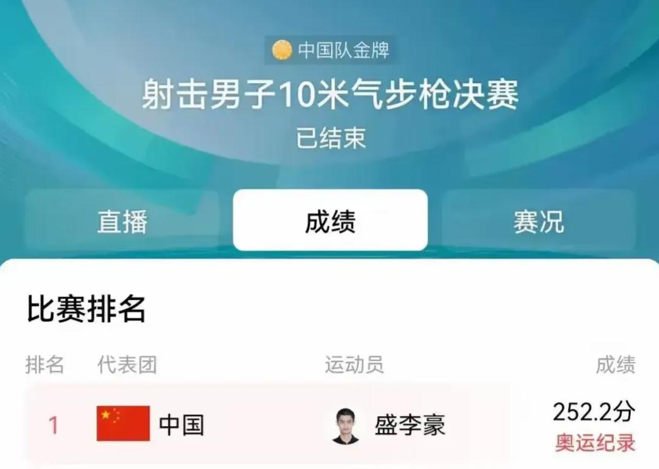Tap the 已结束 status text
Viewport: 659px width, 469px height.
(x=331, y=138)
